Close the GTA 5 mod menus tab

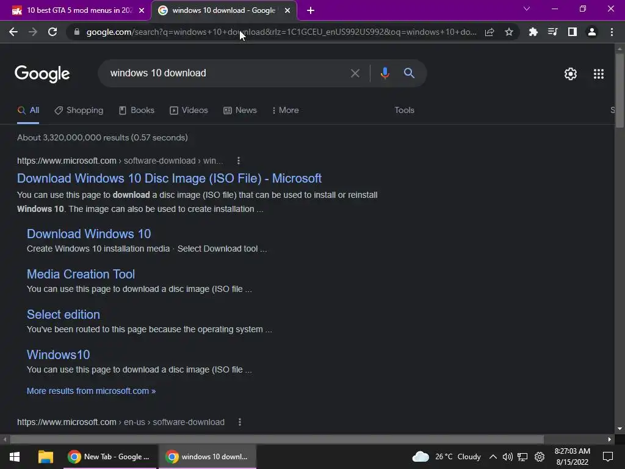142,10
